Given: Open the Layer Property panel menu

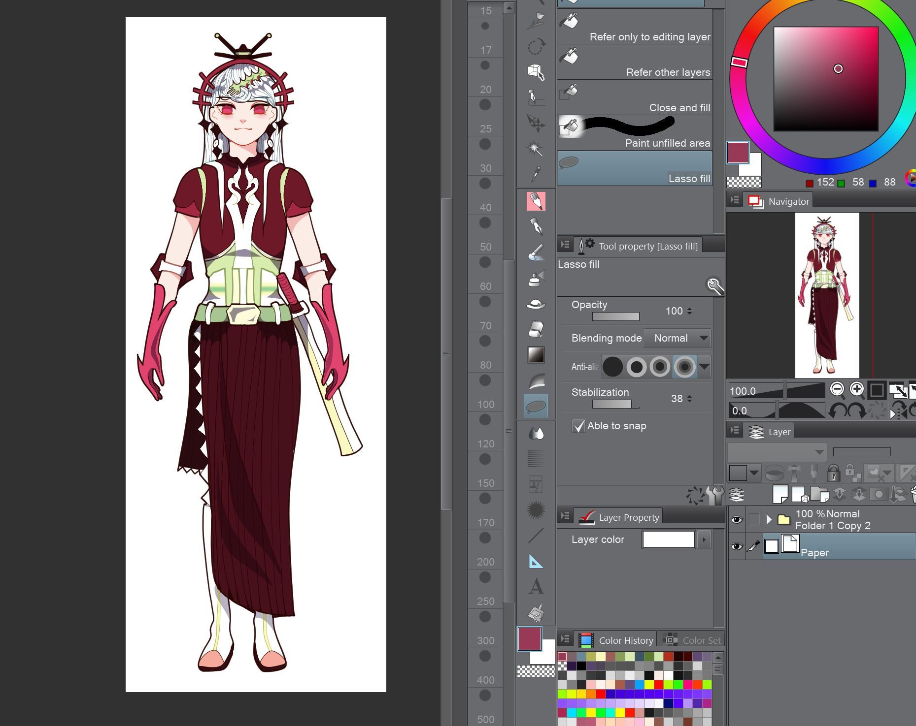Looking at the screenshot, I should click(x=565, y=516).
